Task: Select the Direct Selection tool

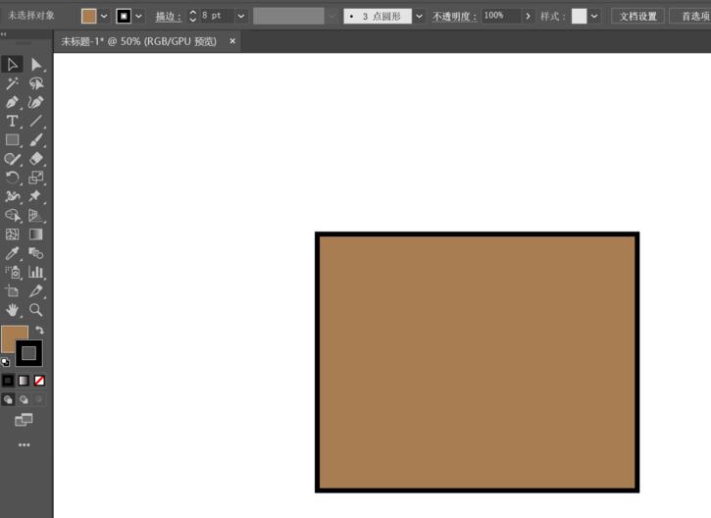Action: pyautogui.click(x=36, y=65)
